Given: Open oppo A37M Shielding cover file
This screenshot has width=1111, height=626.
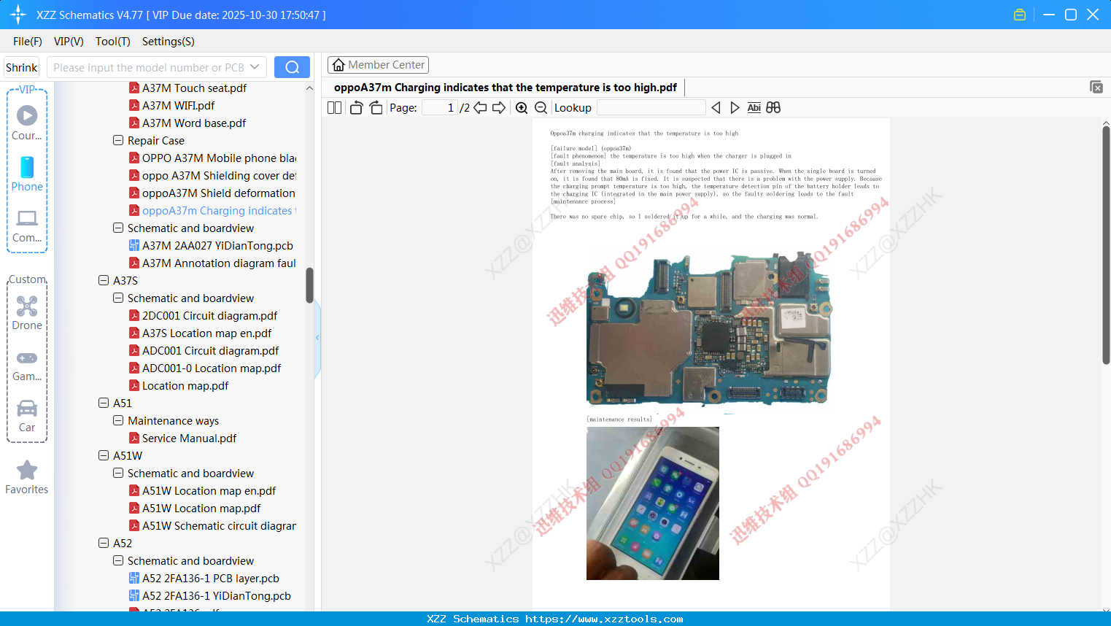Looking at the screenshot, I should click(x=212, y=176).
